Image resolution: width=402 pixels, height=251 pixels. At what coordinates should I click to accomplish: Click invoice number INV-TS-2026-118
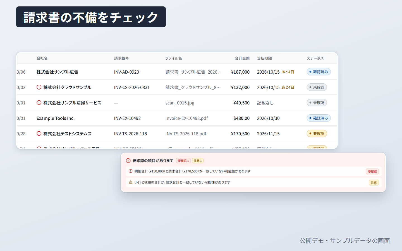(130, 134)
